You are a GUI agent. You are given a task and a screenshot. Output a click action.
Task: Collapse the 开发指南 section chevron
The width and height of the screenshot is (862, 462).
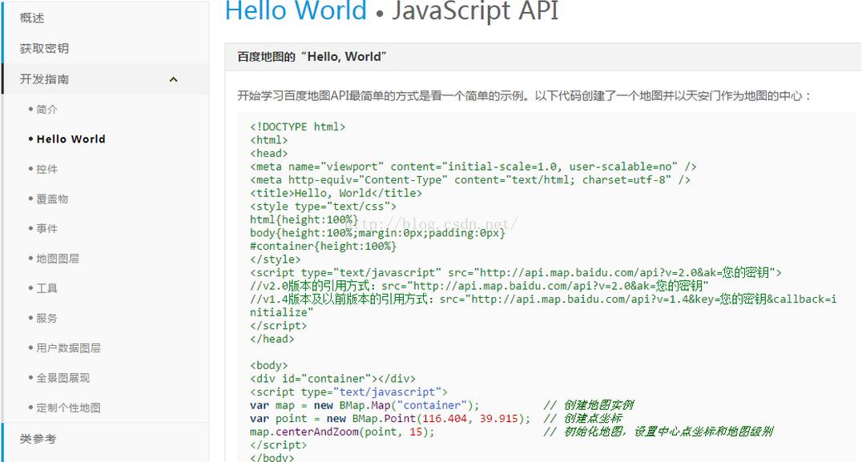tap(173, 78)
